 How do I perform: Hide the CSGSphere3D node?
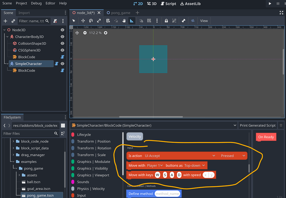(x=62, y=50)
